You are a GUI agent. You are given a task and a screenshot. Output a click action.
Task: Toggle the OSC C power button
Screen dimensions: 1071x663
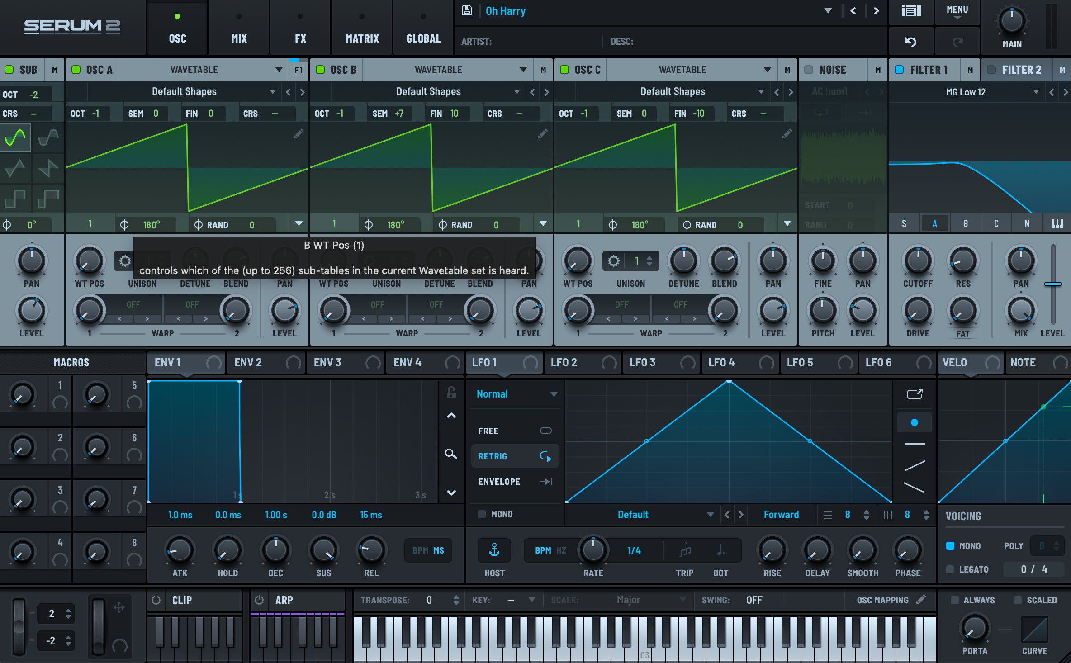(x=564, y=70)
